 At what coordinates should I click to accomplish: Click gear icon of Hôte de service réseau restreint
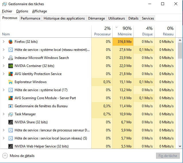pyautogui.click(x=11, y=50)
